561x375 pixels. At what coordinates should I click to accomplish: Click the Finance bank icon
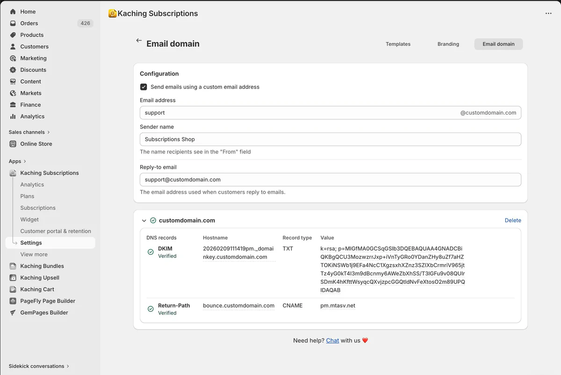pos(13,105)
